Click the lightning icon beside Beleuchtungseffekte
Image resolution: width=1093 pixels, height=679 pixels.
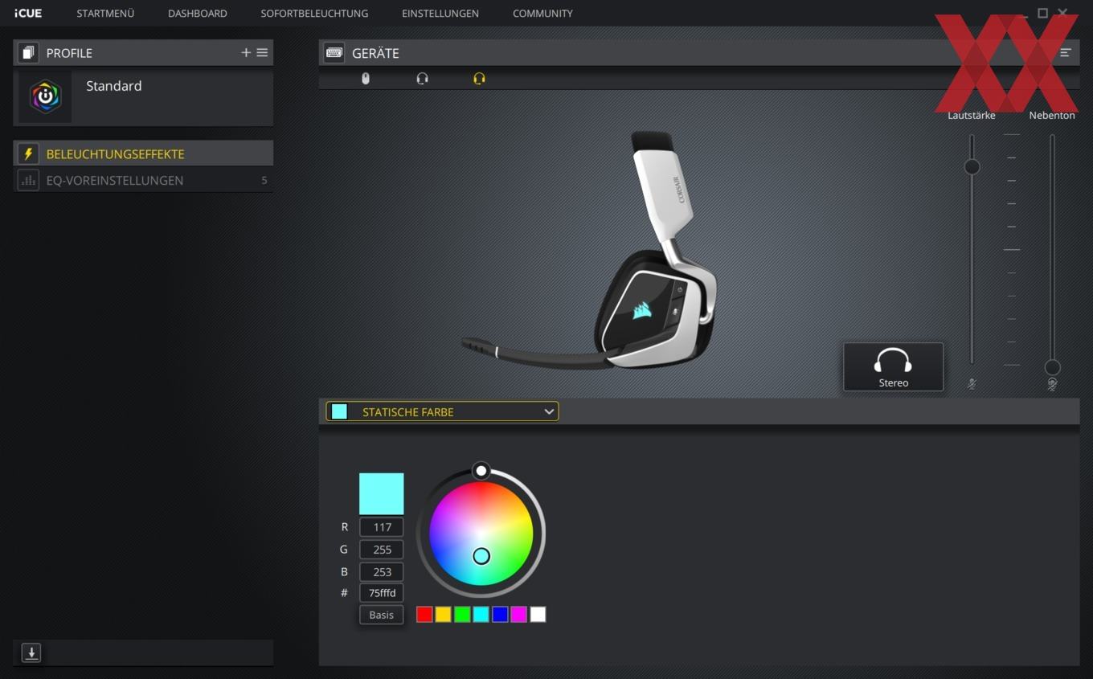pos(28,153)
